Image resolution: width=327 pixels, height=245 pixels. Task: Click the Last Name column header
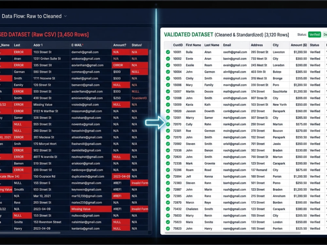(x=212, y=45)
